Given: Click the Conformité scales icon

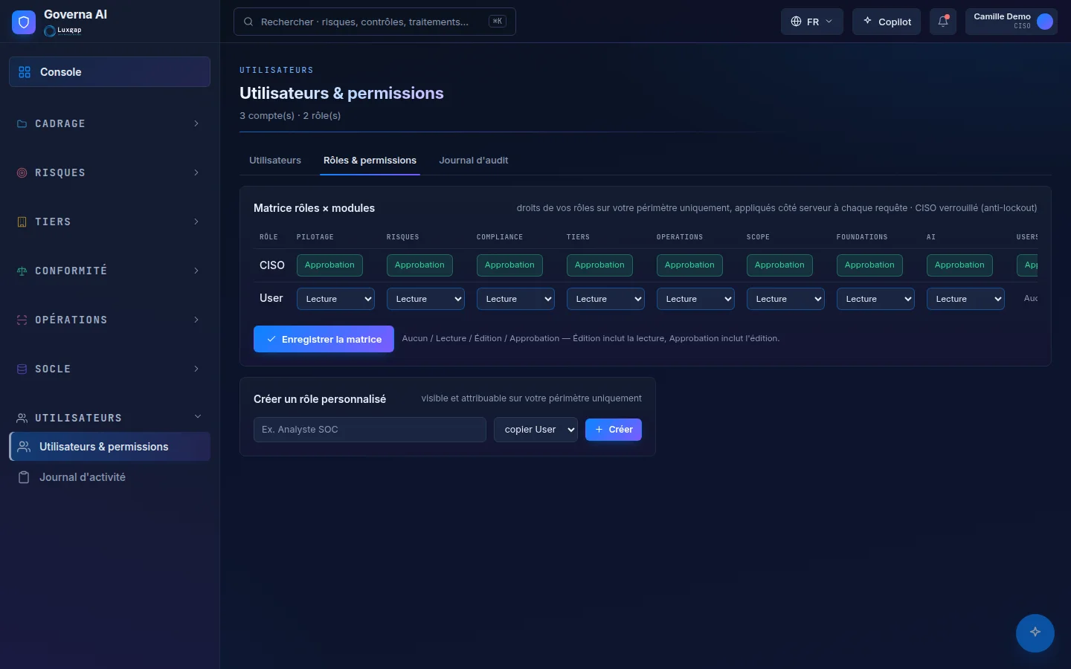Looking at the screenshot, I should point(22,271).
